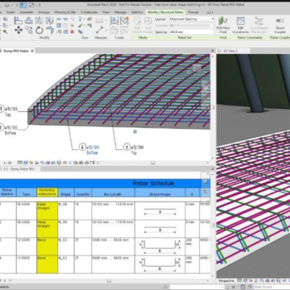Toggle the blue checkbox under the slab view
The width and height of the screenshot is (290, 290).
[135, 131]
